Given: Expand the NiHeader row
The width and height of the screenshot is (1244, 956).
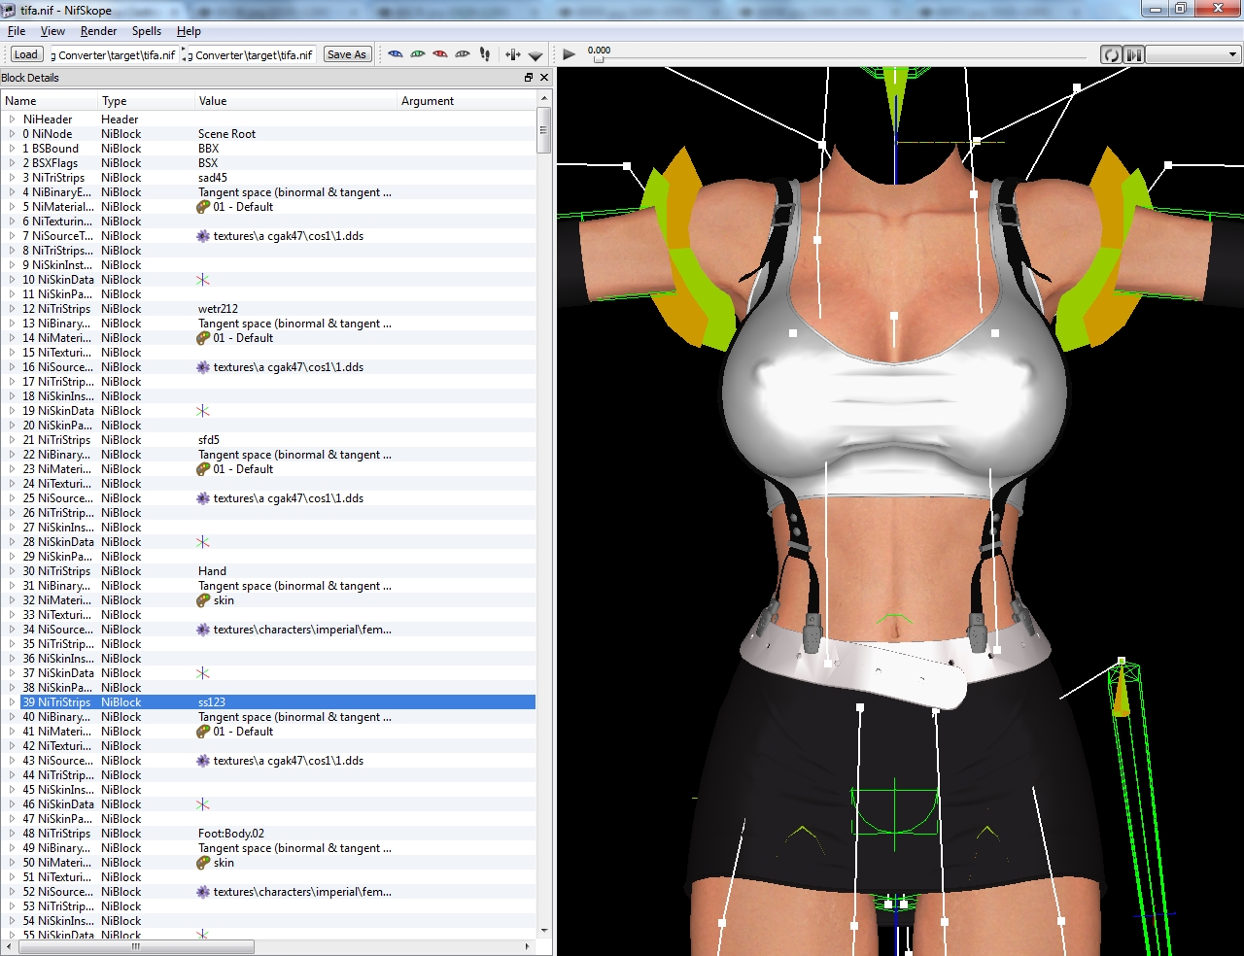Looking at the screenshot, I should 12,119.
